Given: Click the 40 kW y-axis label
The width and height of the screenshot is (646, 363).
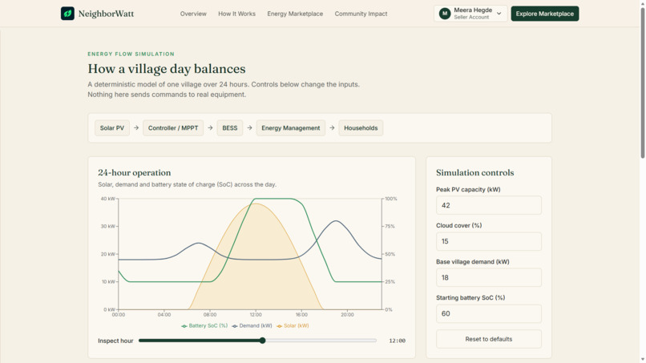Looking at the screenshot, I should [x=108, y=199].
